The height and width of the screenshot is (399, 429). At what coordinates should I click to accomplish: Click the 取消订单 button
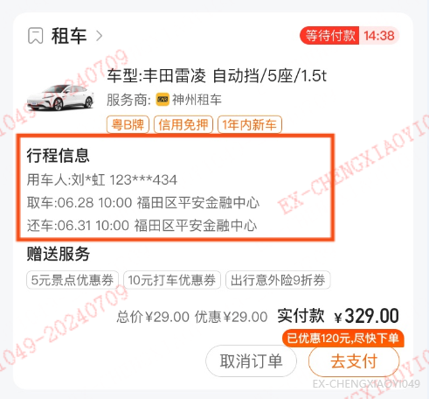click(x=251, y=361)
